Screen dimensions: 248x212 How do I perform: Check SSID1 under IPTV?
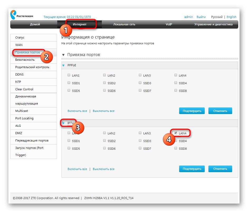69,140
